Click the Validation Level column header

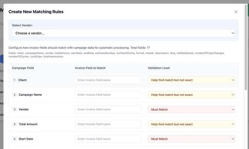(159, 68)
